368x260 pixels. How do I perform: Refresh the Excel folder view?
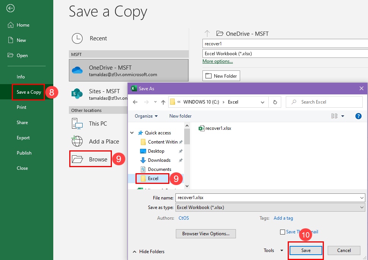[275, 102]
